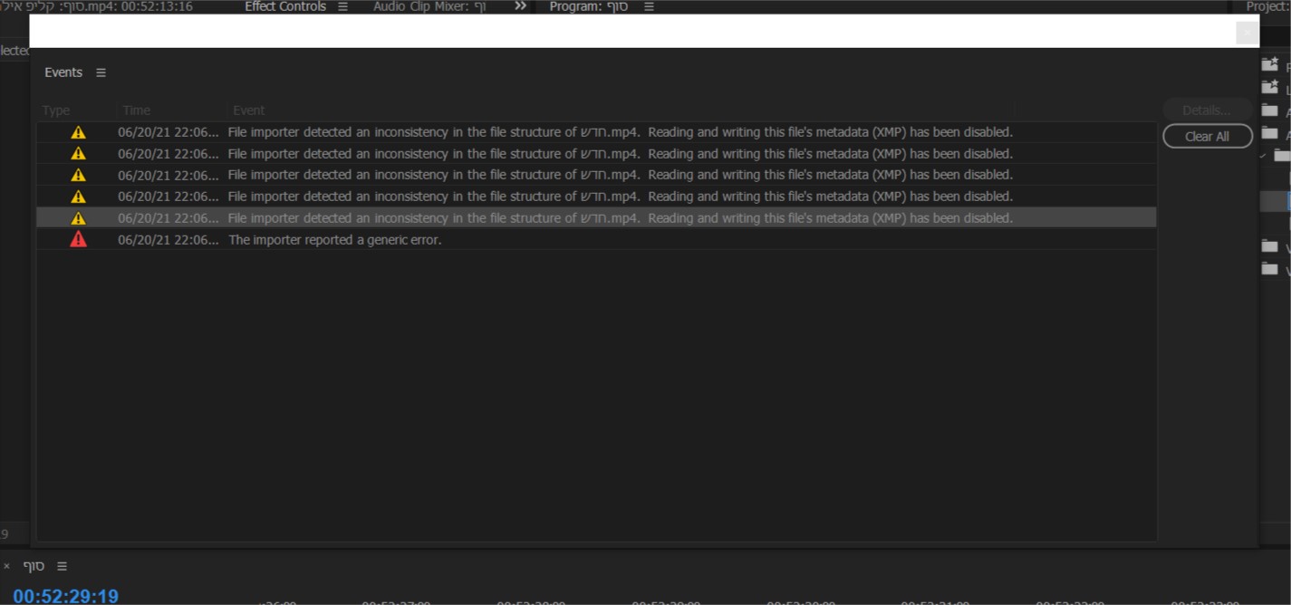Image resolution: width=1291 pixels, height=605 pixels.
Task: Select the Program: סוף monitor tab
Action: 589,6
